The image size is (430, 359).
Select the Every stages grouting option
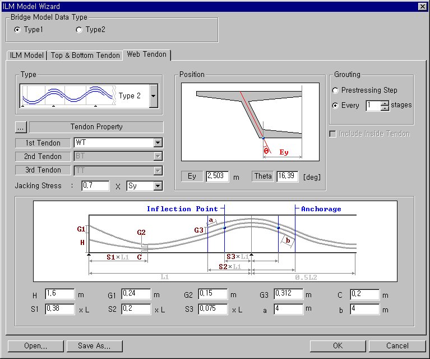coord(336,105)
